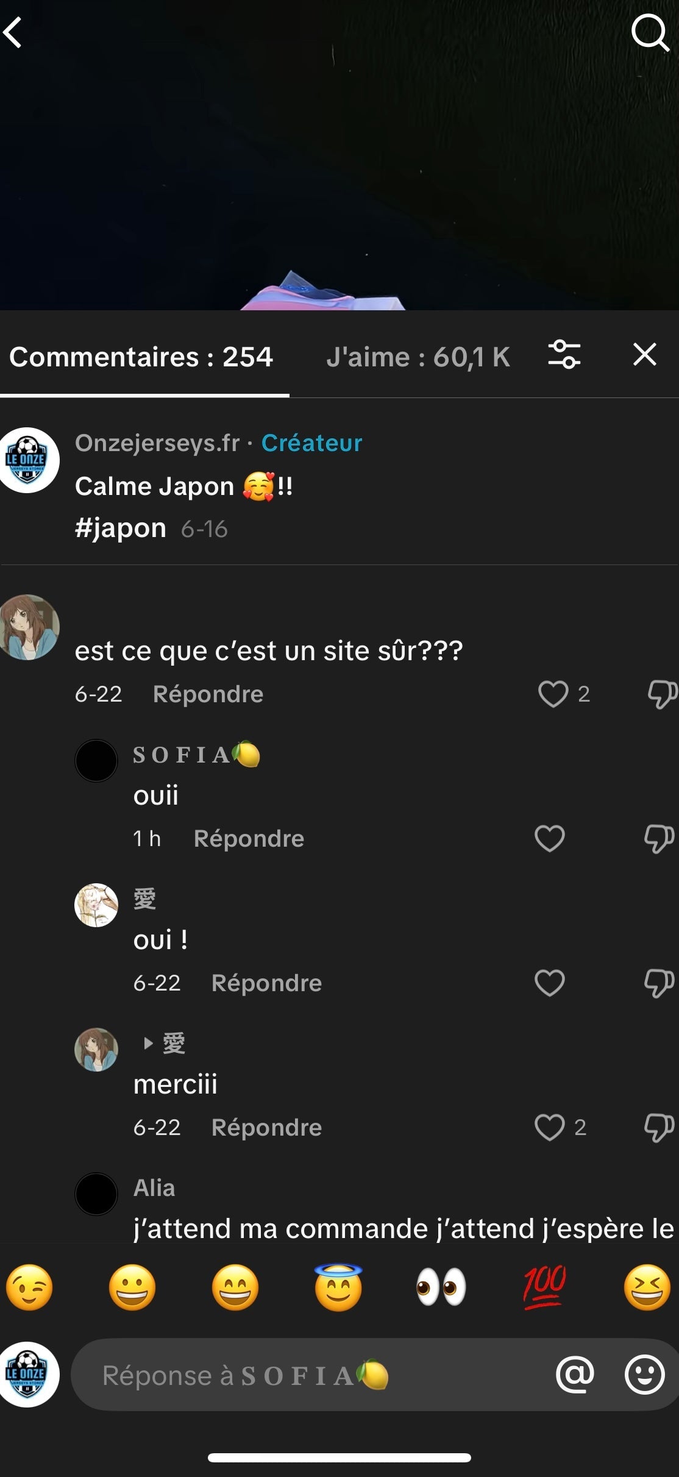Open the #japon hashtag link

[x=120, y=528]
